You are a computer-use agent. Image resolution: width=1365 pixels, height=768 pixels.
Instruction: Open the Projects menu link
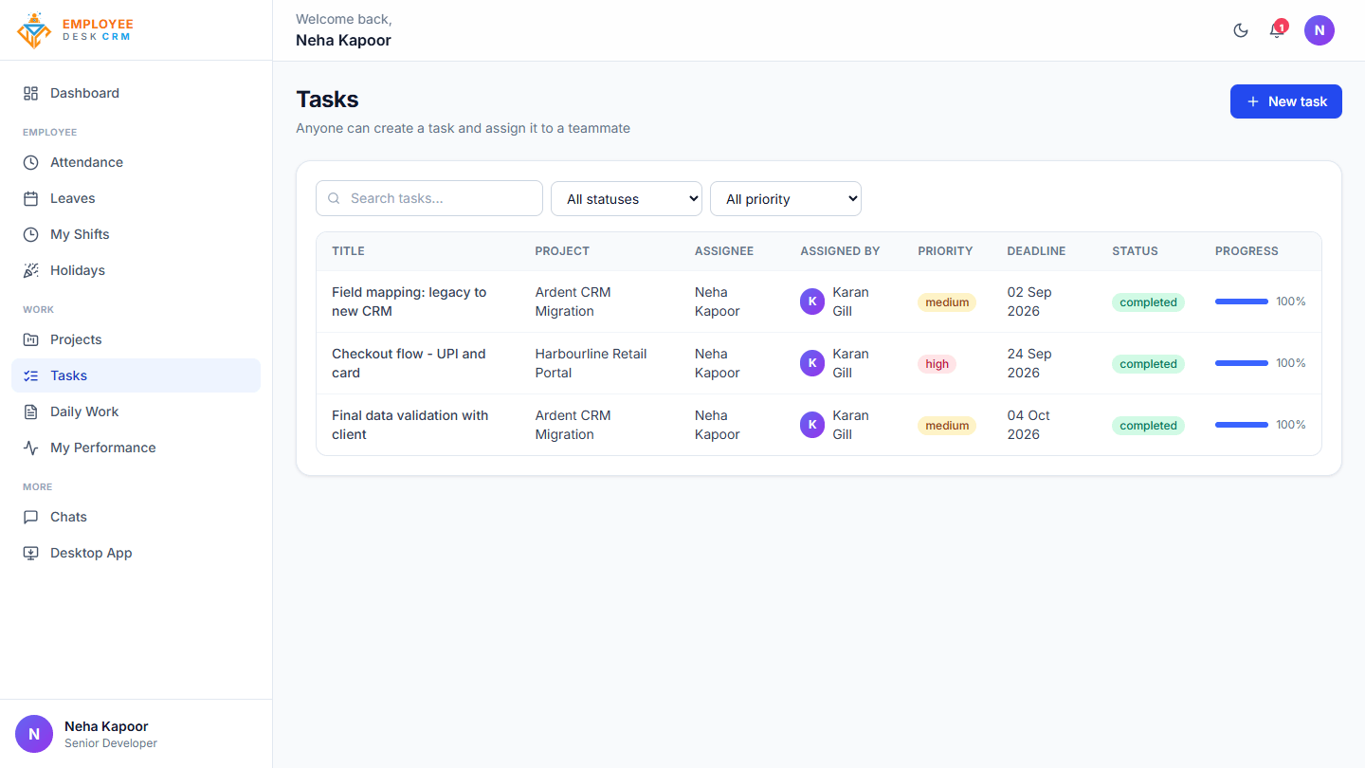click(x=136, y=339)
